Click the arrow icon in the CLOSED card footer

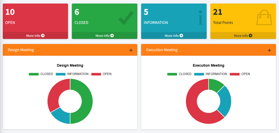[112, 36]
